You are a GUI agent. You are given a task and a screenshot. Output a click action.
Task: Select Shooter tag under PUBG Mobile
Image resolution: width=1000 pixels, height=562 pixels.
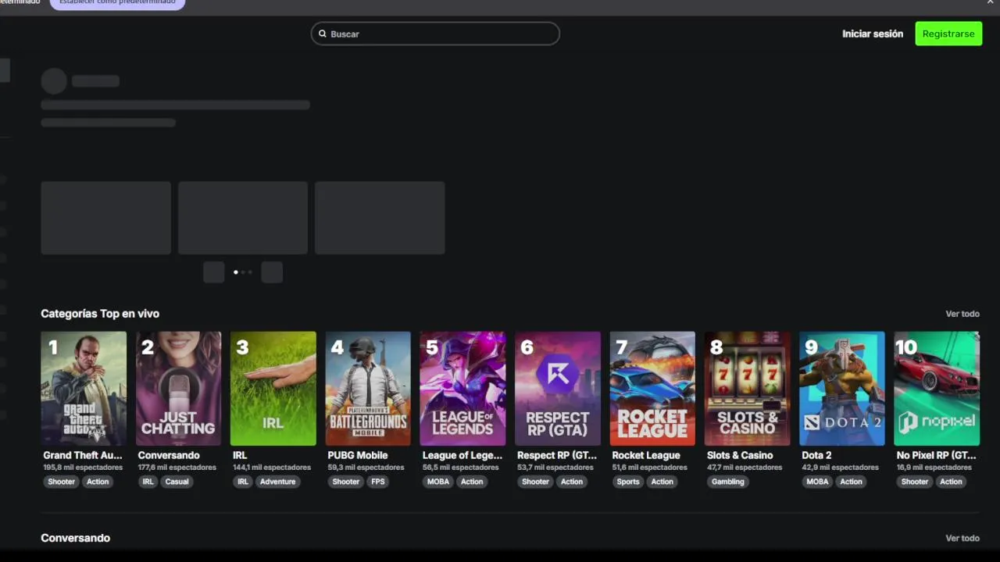point(345,482)
